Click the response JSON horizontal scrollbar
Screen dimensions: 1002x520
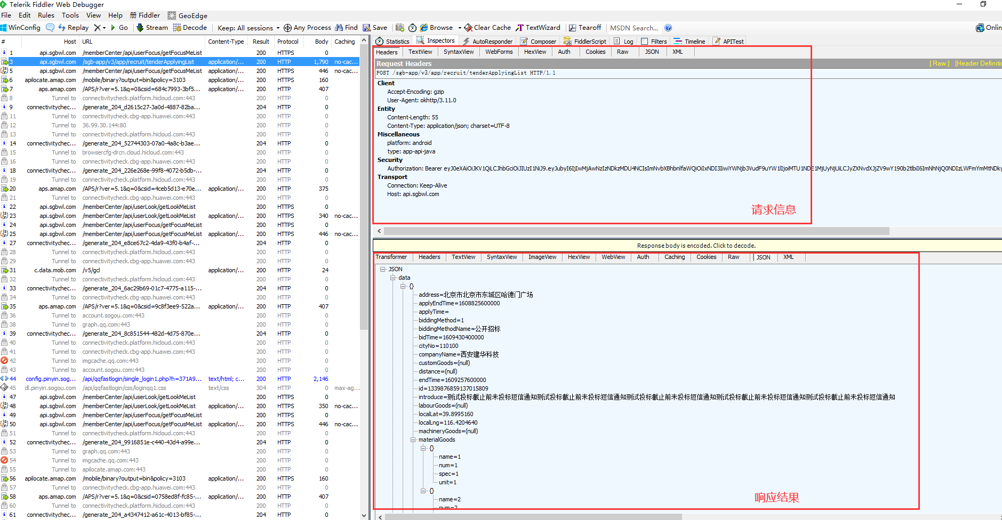[x=533, y=517]
